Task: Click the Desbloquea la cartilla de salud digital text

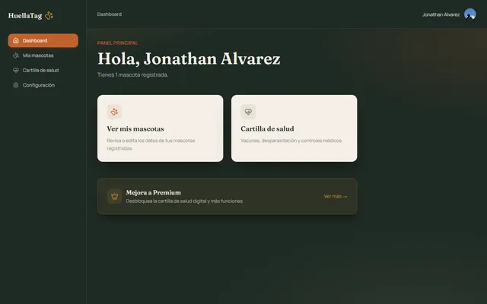Action: point(185,201)
